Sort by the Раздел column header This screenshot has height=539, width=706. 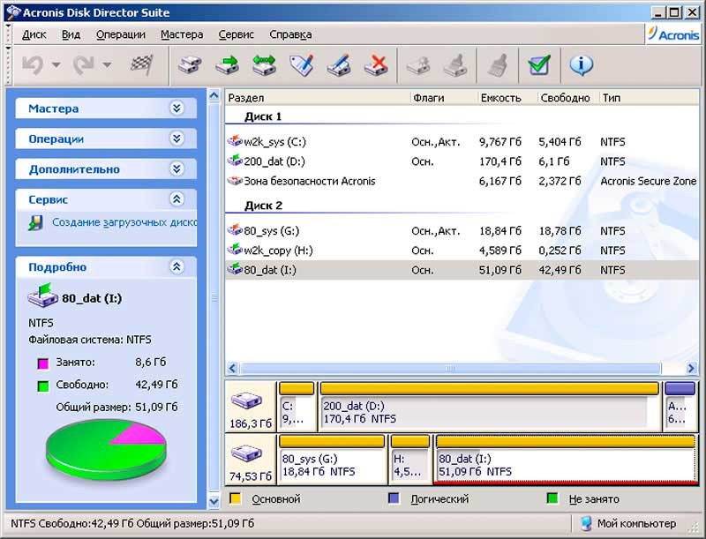[318, 98]
